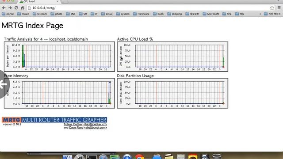283x159 pixels.
Task: Click the tobi@oetiker.ch email link
Action: pos(95,124)
